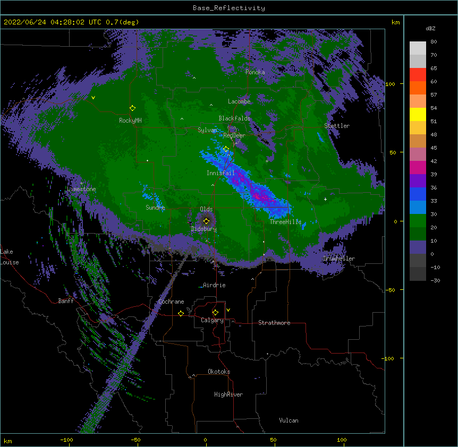458x447 pixels.
Task: Click the -10 value in dBZ legend
Action: [x=435, y=267]
